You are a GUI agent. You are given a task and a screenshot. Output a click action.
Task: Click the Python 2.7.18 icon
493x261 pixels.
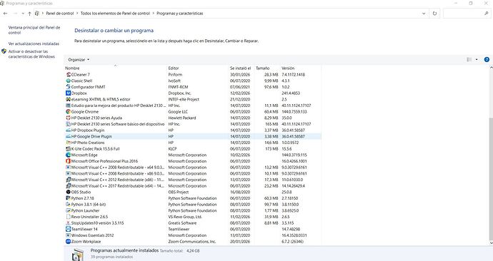(x=68, y=198)
